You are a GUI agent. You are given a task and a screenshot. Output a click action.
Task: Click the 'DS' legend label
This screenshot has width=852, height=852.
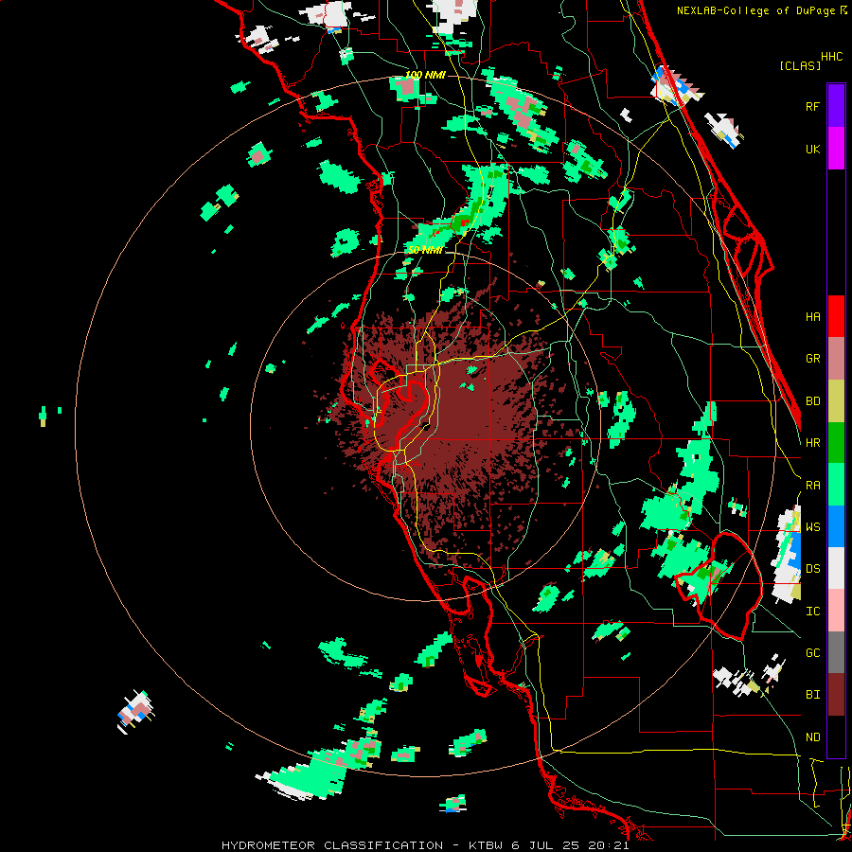pos(812,569)
